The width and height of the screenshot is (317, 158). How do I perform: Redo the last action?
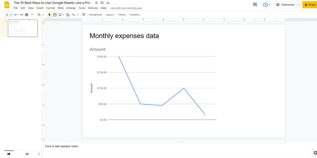click(21, 15)
